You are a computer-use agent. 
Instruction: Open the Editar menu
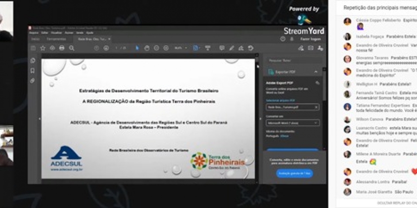coord(44,33)
